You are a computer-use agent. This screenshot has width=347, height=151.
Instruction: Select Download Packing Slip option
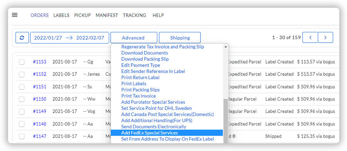tap(145, 59)
